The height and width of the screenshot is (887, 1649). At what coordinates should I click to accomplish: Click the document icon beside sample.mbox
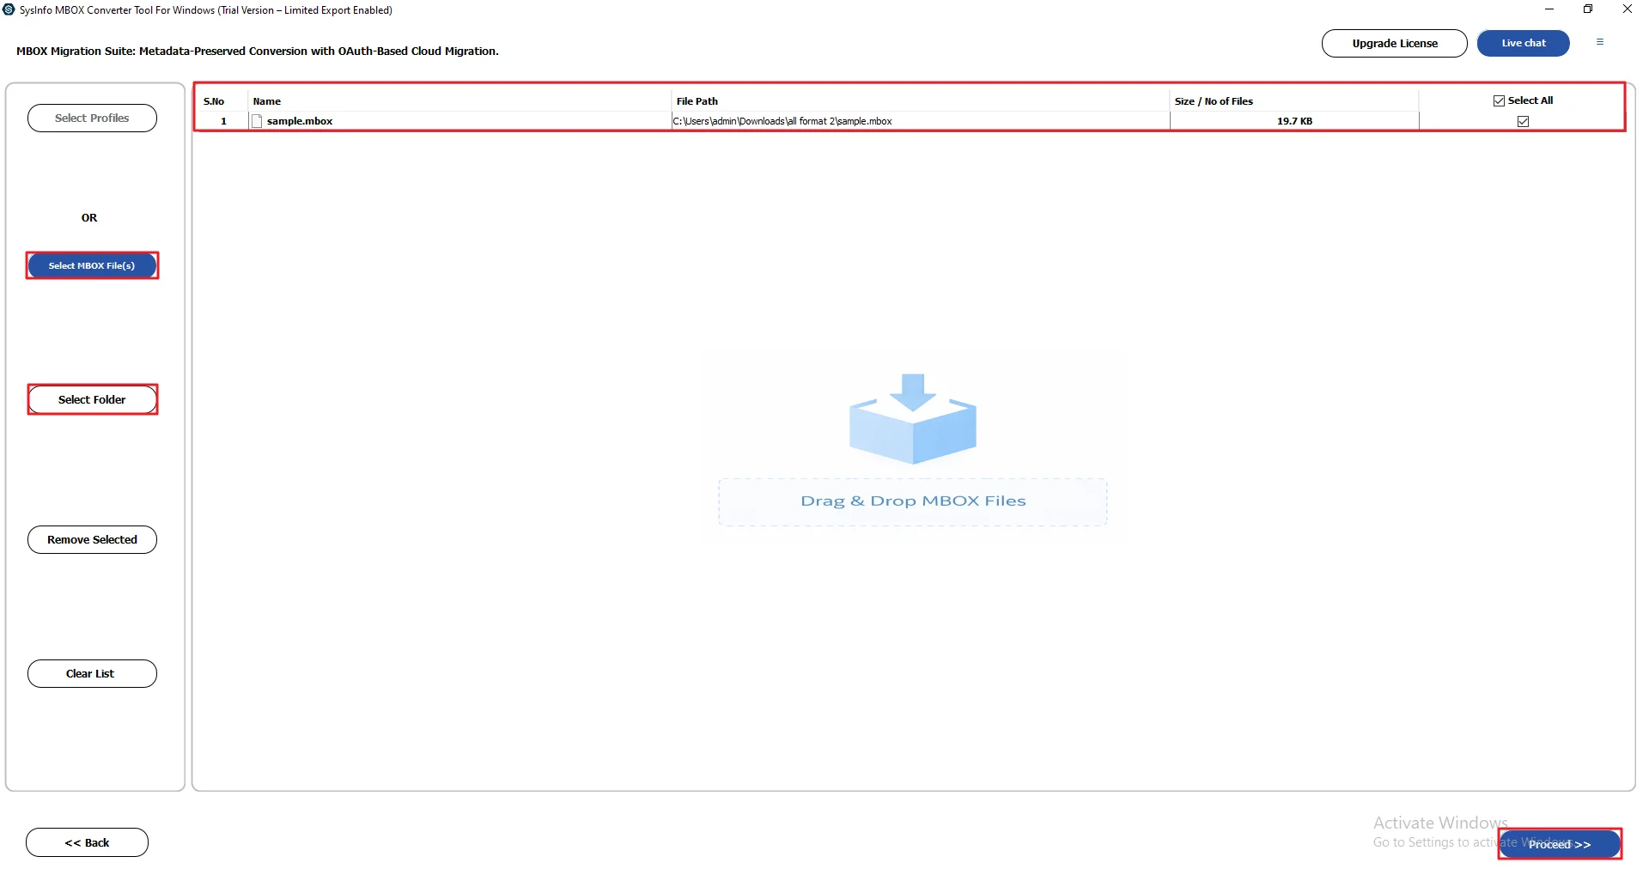(257, 121)
